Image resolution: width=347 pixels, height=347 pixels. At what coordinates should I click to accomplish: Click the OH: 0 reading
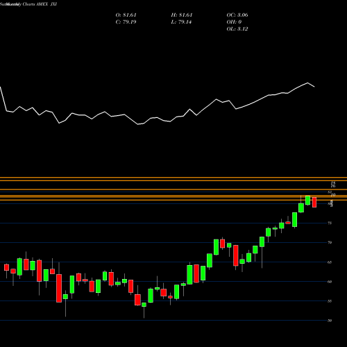click(234, 22)
